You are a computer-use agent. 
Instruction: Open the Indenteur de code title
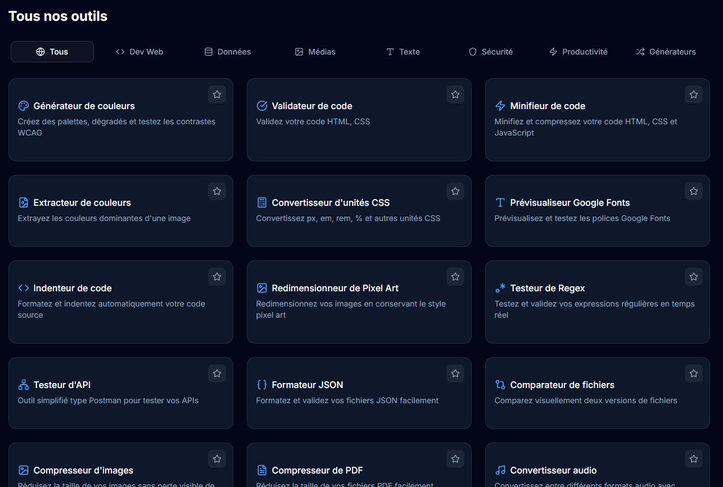tap(73, 288)
